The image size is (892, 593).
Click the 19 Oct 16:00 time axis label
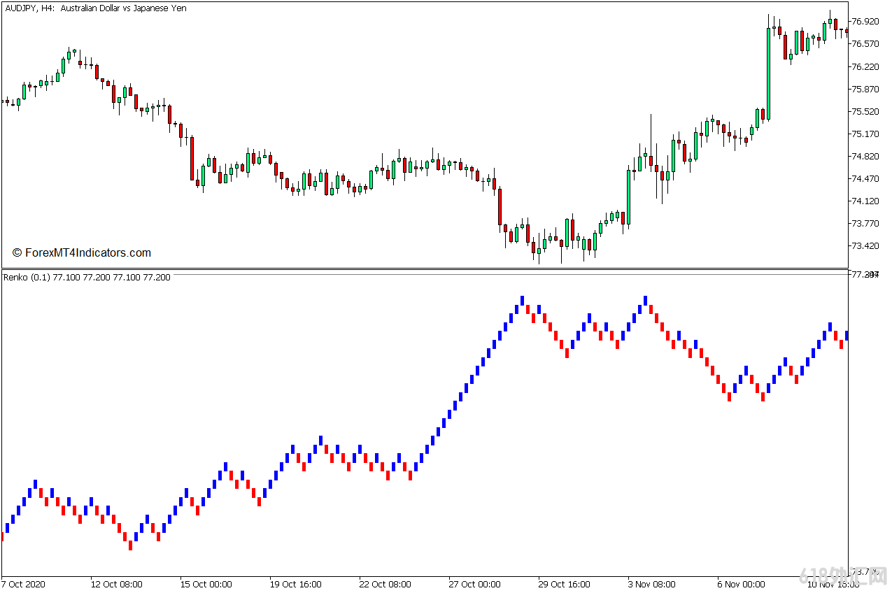pyautogui.click(x=295, y=584)
